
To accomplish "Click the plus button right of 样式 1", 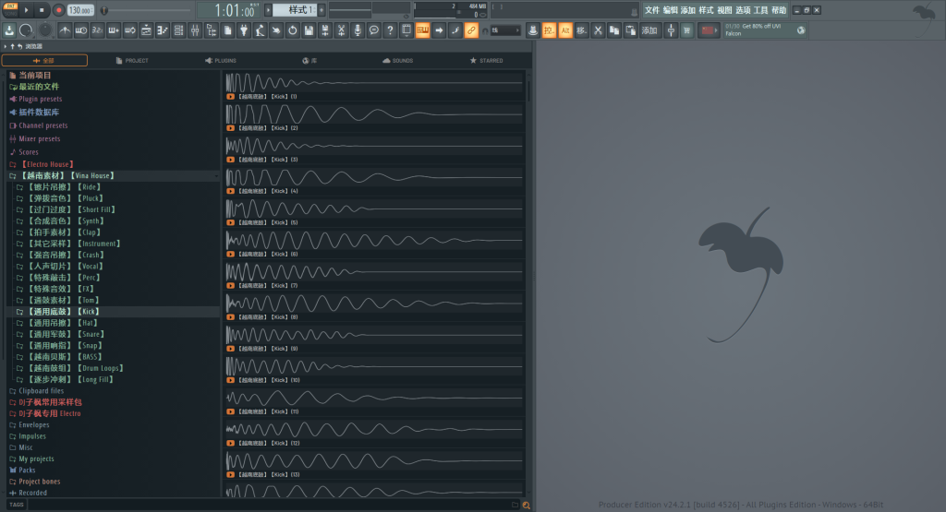I will click(x=321, y=10).
